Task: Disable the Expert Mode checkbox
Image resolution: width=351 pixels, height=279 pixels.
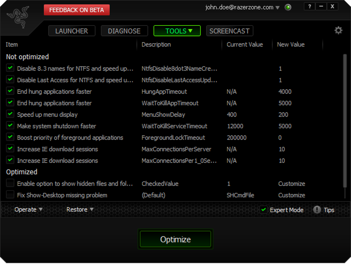Action: click(x=264, y=210)
